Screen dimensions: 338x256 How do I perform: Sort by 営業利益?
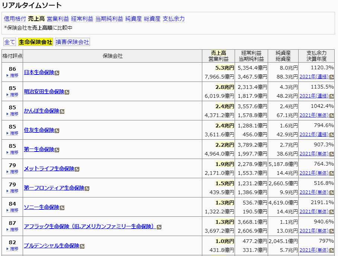[58, 19]
